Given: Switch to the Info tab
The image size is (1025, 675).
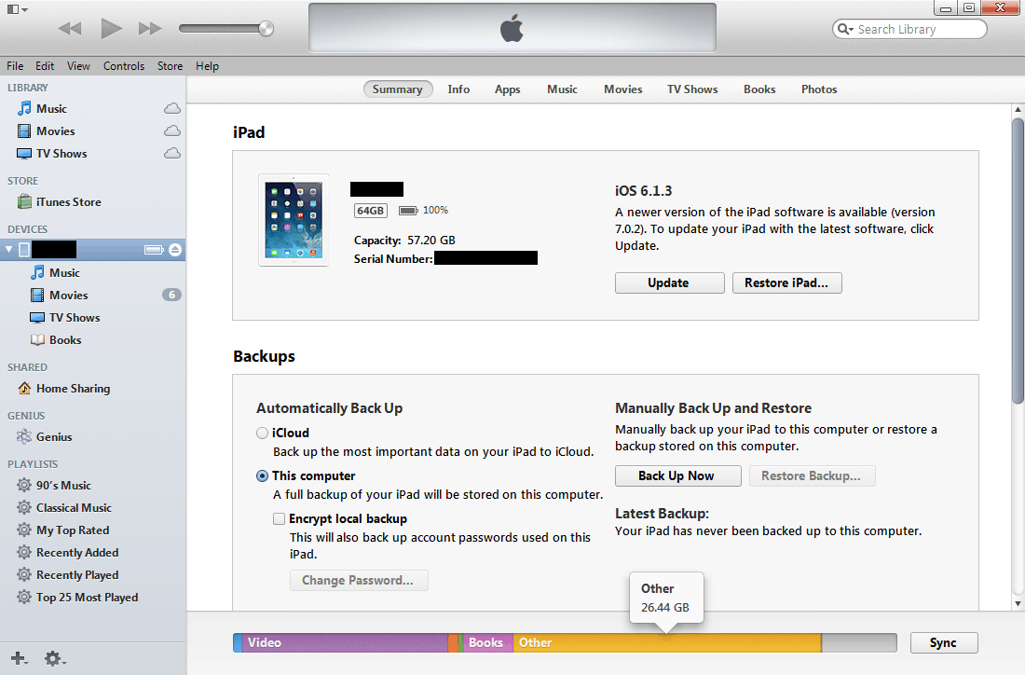Looking at the screenshot, I should click(458, 89).
